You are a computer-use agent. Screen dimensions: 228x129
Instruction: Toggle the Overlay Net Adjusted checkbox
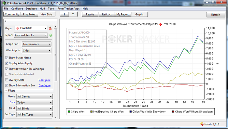[x=7, y=74]
